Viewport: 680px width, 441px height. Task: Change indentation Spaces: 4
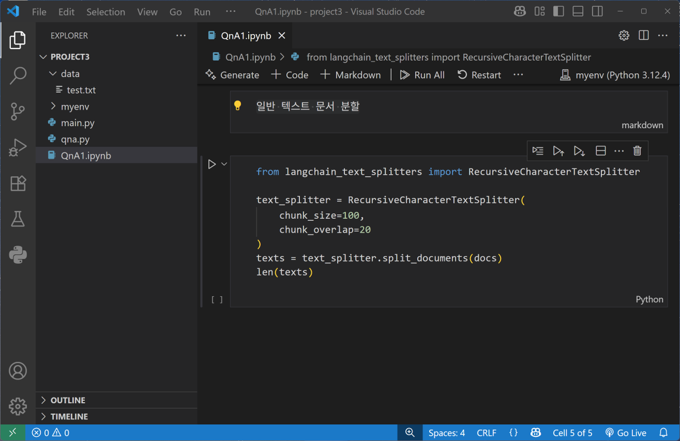[x=447, y=433]
